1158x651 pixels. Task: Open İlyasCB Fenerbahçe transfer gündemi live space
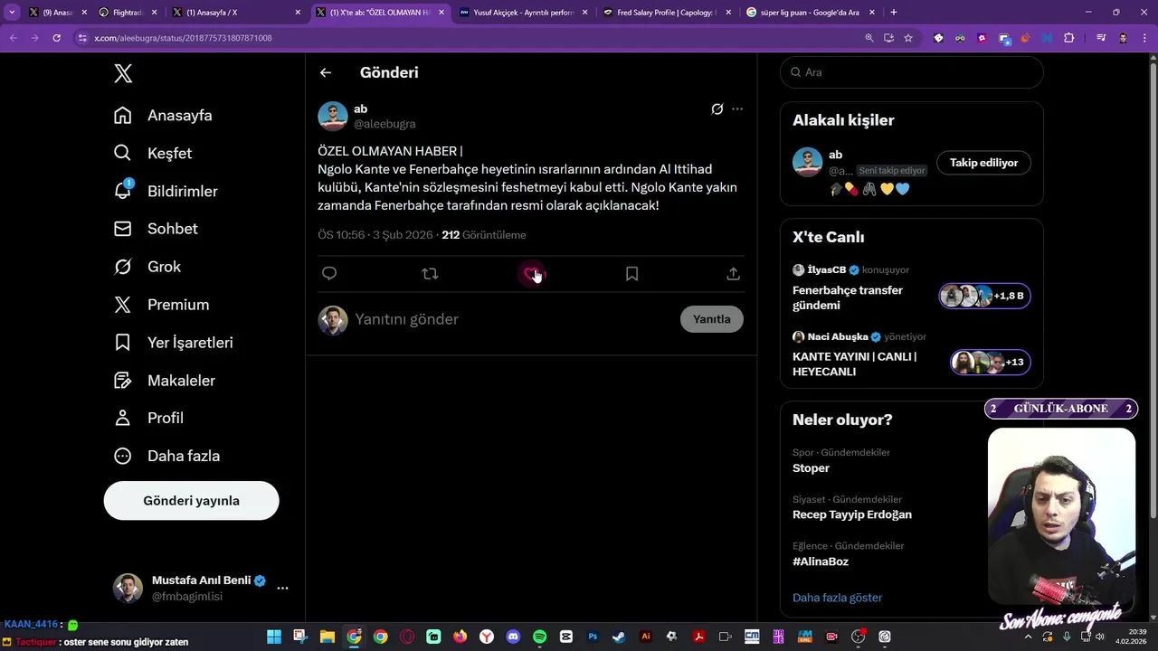911,288
